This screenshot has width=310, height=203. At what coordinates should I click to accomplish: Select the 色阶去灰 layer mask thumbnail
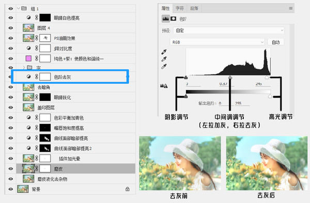point(45,76)
